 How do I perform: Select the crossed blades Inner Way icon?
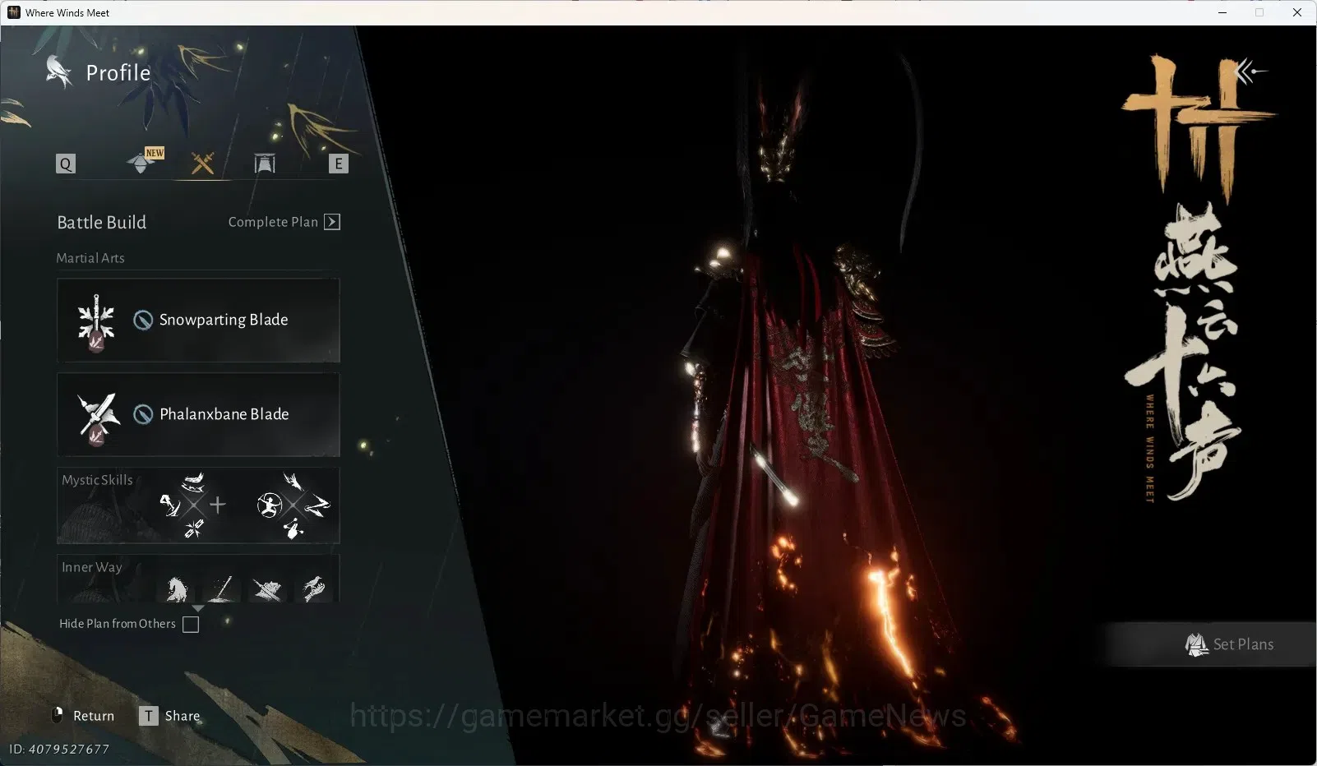tap(267, 588)
